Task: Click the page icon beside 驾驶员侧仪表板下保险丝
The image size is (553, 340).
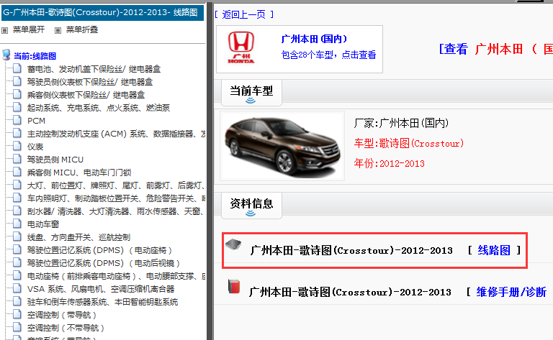Action: click(x=17, y=81)
